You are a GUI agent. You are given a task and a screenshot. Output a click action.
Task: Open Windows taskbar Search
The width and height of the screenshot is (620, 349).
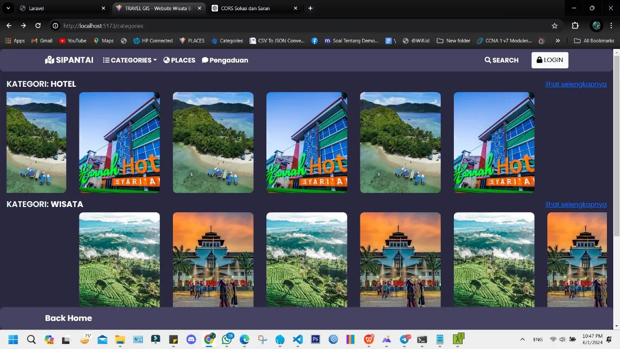click(31, 339)
